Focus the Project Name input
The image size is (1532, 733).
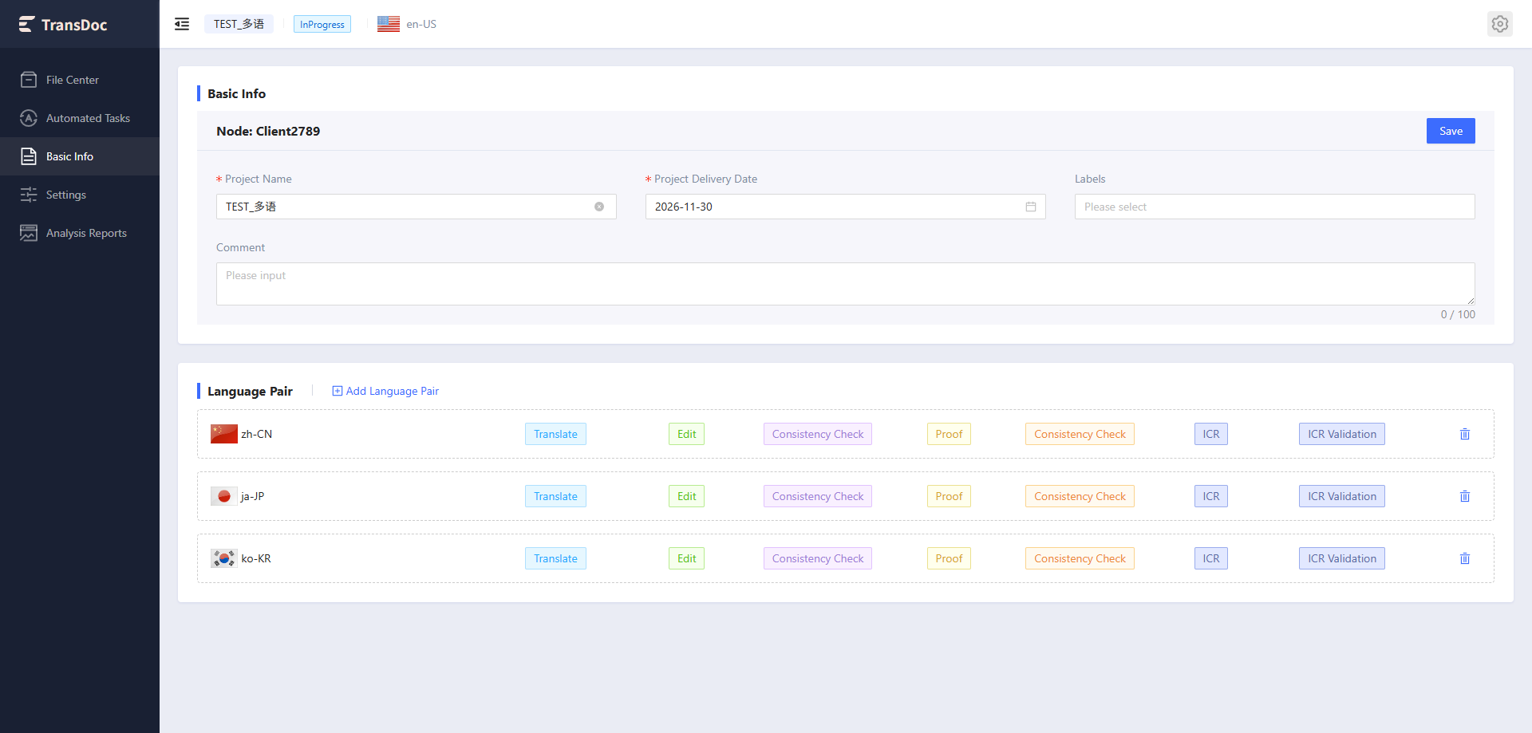[x=416, y=207]
